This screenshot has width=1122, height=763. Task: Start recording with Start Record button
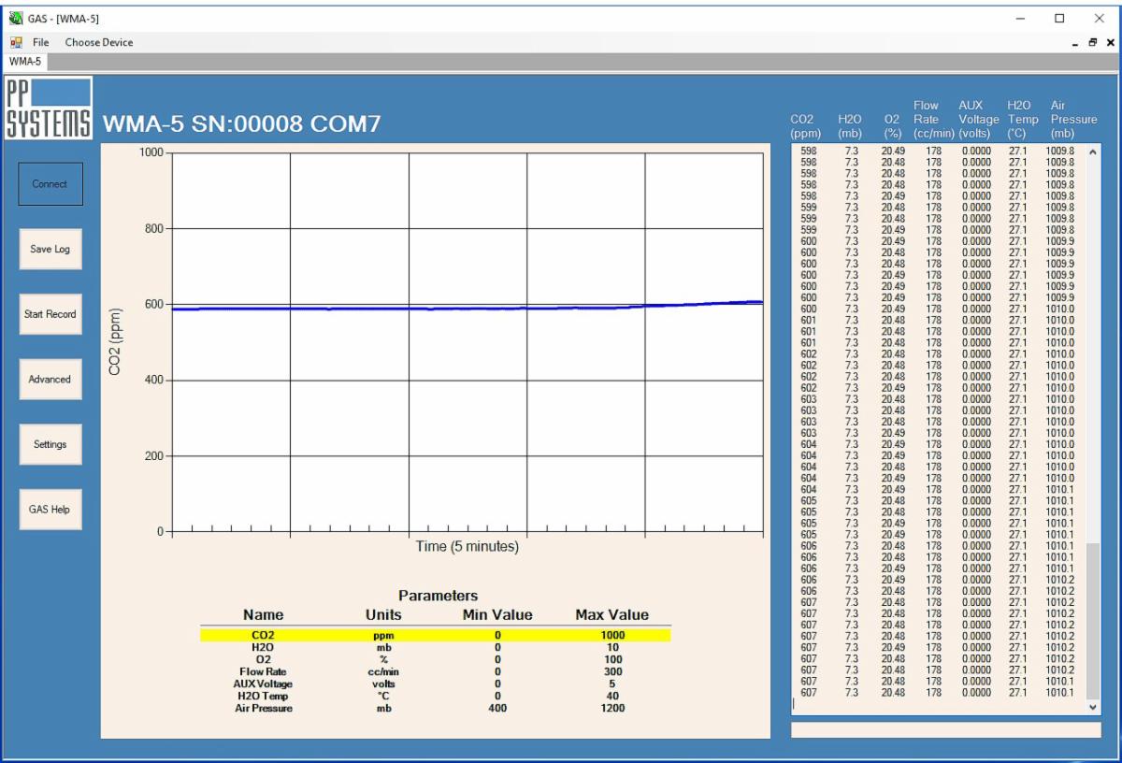click(x=50, y=314)
